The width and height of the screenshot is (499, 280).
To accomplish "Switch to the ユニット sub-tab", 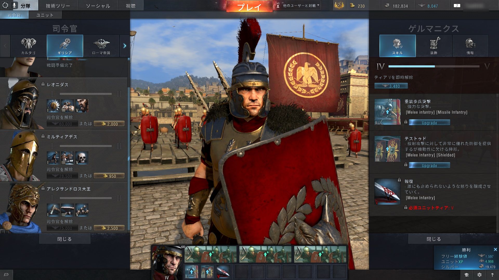I will (x=45, y=15).
